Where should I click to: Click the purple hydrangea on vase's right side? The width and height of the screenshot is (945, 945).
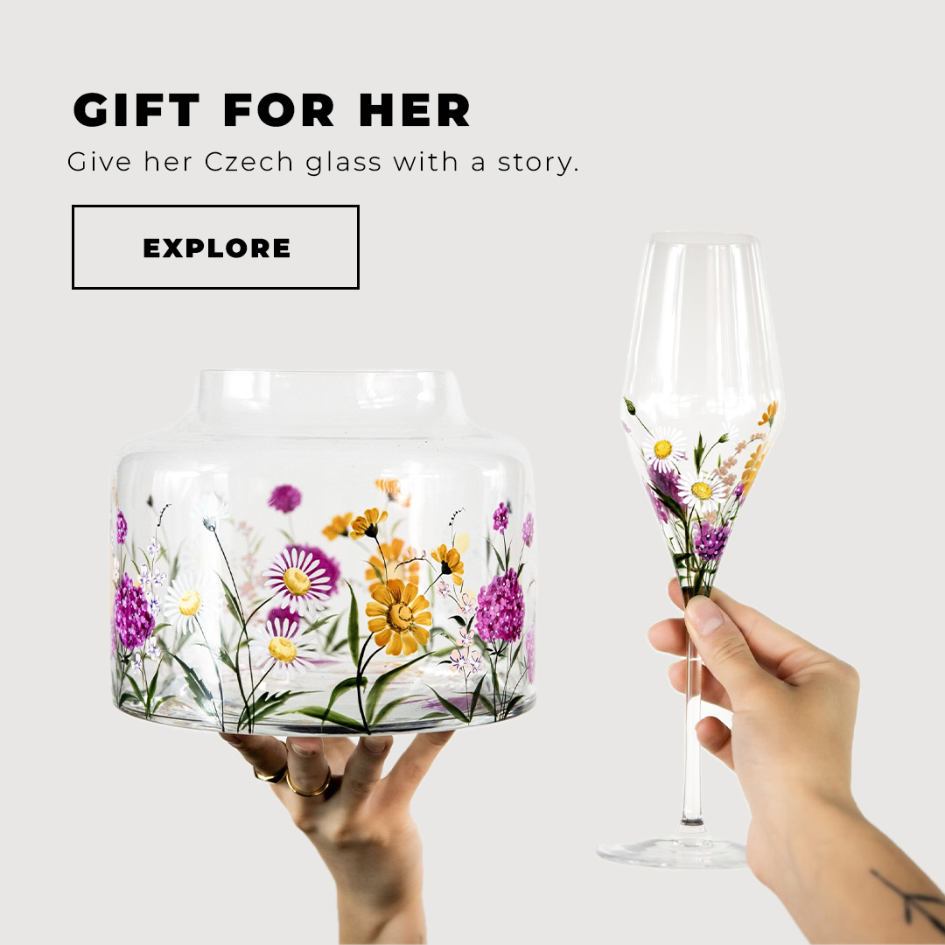tap(500, 607)
